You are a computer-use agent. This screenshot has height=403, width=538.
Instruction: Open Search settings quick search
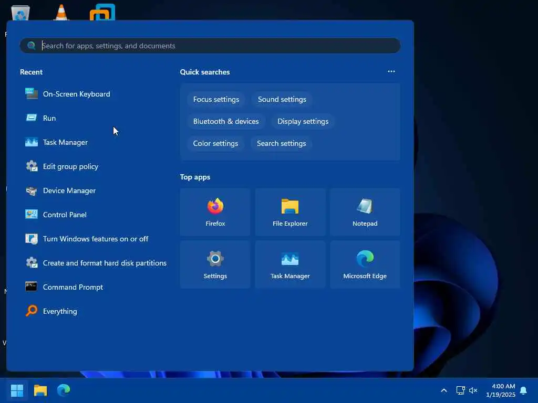(x=282, y=143)
